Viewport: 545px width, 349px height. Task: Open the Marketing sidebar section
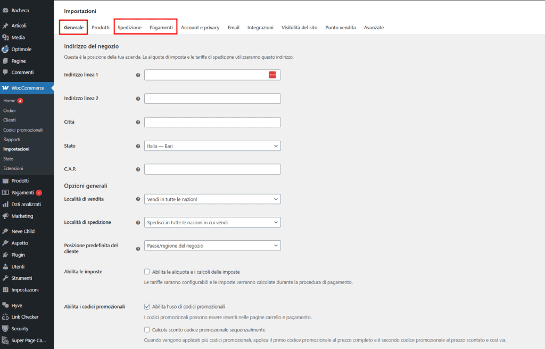click(x=23, y=216)
